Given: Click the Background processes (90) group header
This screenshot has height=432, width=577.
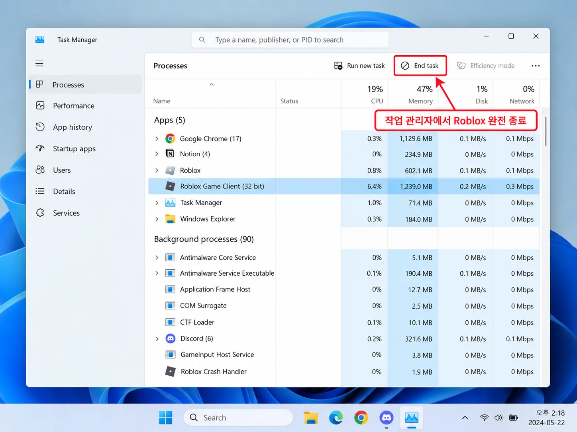Looking at the screenshot, I should coord(204,239).
